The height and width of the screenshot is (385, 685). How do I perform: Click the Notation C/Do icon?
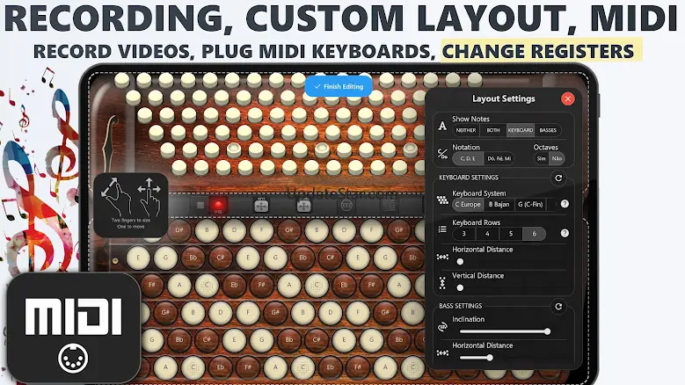(442, 154)
